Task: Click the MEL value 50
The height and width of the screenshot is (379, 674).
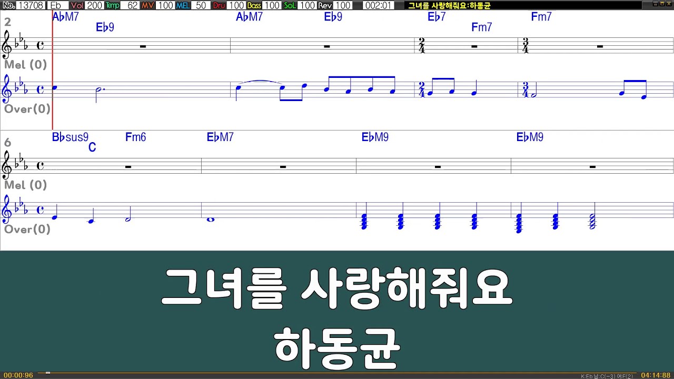Action: pyautogui.click(x=201, y=5)
